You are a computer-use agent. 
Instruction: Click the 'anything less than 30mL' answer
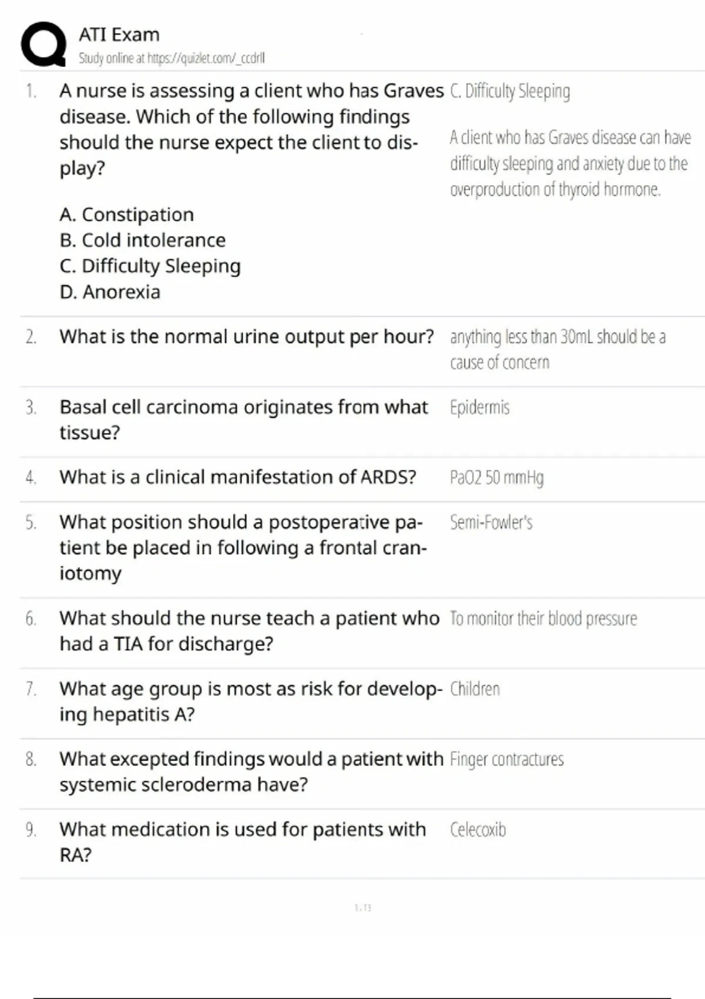tap(558, 350)
